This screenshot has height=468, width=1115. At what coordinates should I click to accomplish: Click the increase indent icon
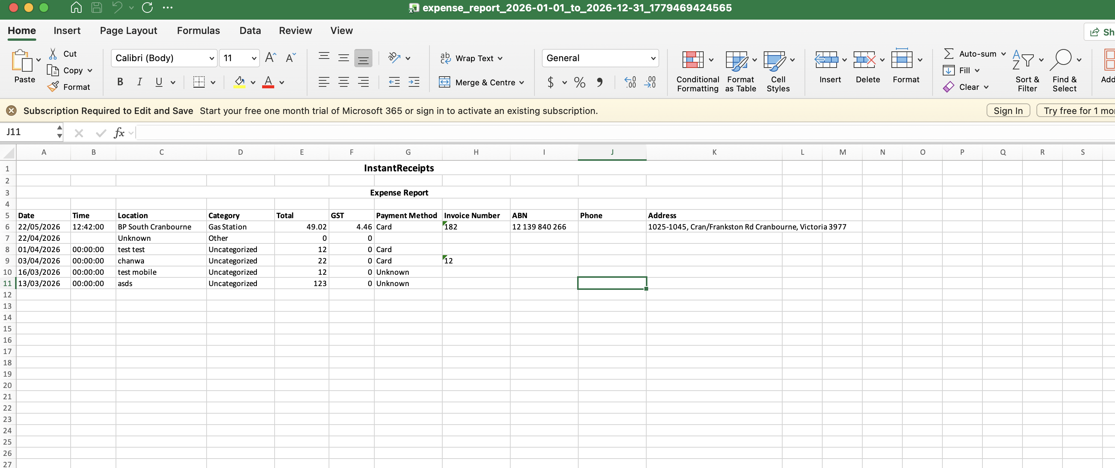click(414, 82)
